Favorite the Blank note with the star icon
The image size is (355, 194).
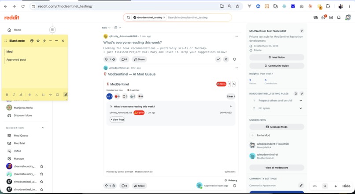point(38,41)
